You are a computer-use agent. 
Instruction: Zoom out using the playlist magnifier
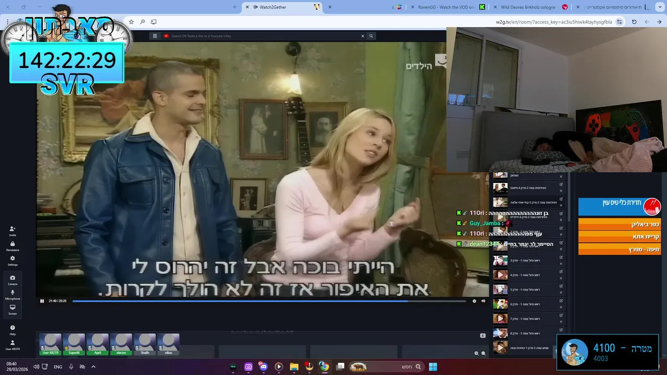(x=483, y=353)
